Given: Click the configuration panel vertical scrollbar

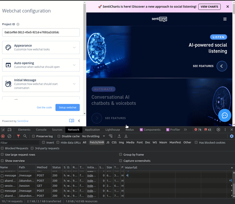Looking at the screenshot, I should [85, 31].
